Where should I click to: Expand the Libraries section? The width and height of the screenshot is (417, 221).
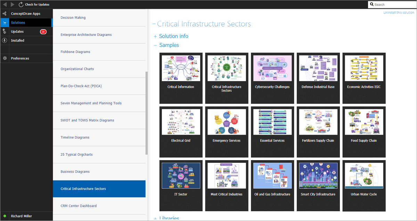(x=166, y=219)
